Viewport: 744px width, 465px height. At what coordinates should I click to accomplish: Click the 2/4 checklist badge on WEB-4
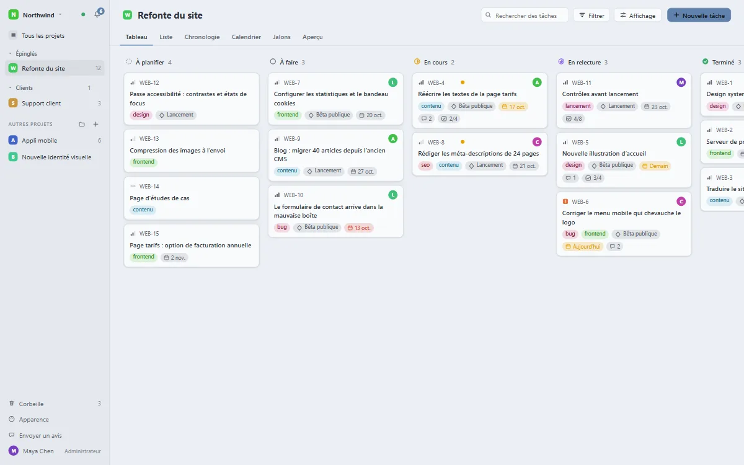pyautogui.click(x=449, y=118)
